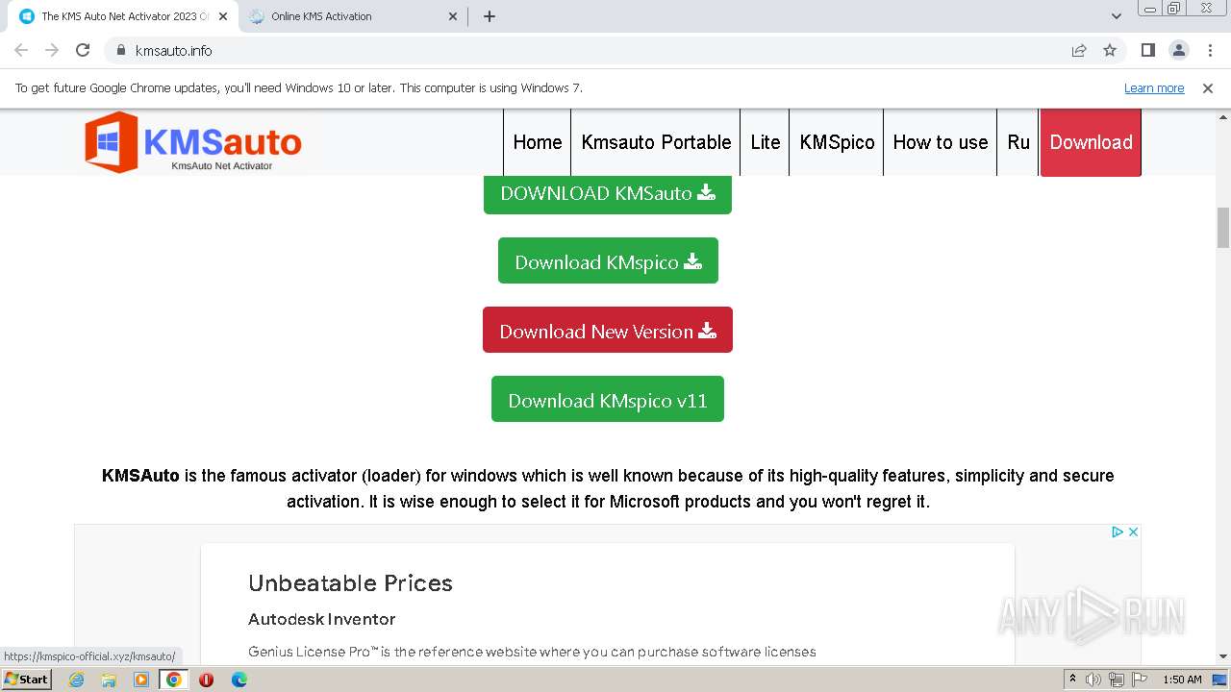Launch Windows Media Player from taskbar
The width and height of the screenshot is (1231, 692).
[x=141, y=680]
